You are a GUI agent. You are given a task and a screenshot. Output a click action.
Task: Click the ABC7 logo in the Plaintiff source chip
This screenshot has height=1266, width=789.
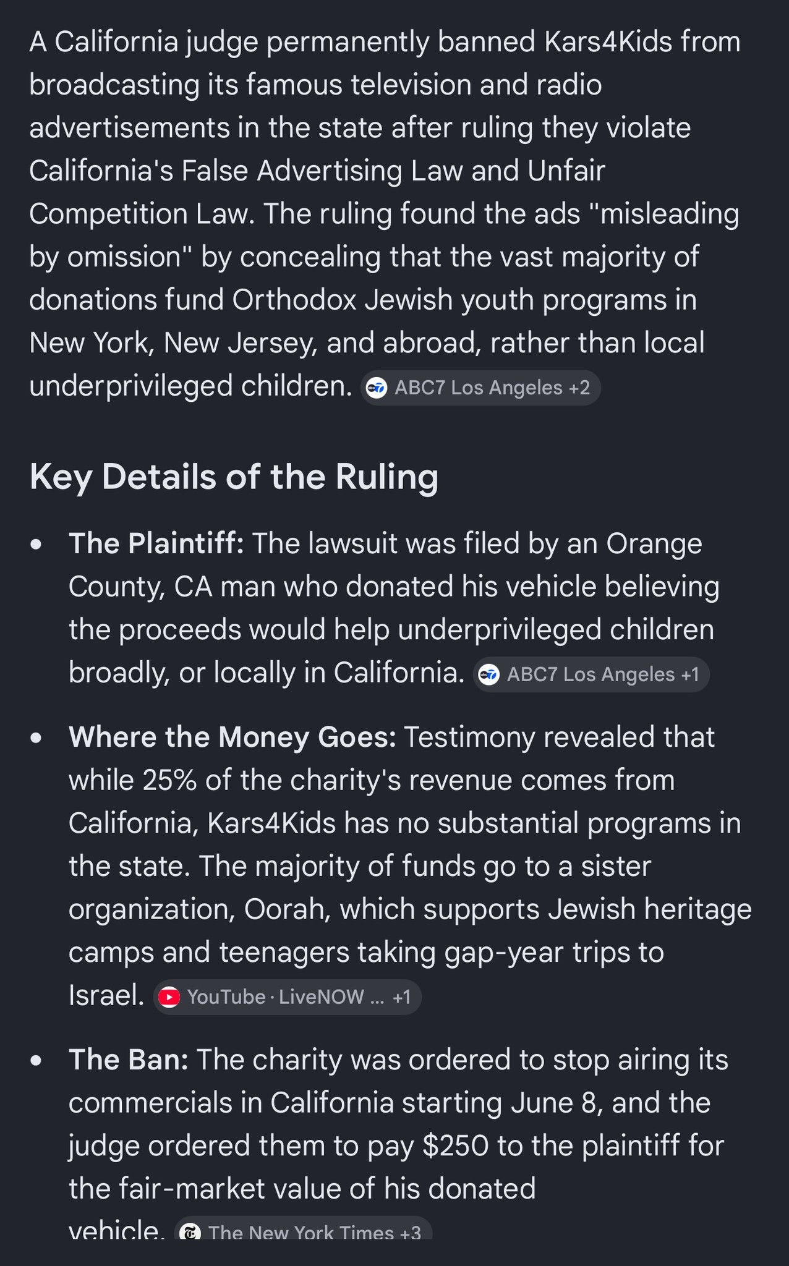click(489, 674)
